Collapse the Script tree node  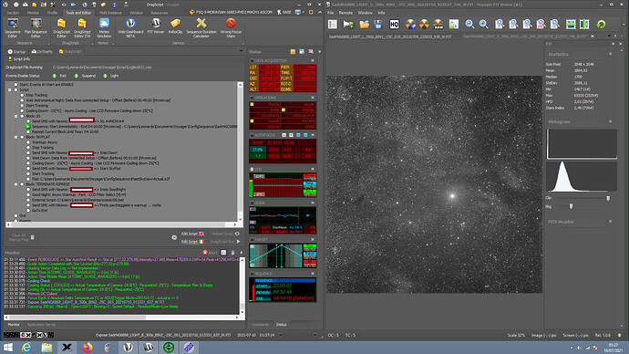click(10, 90)
